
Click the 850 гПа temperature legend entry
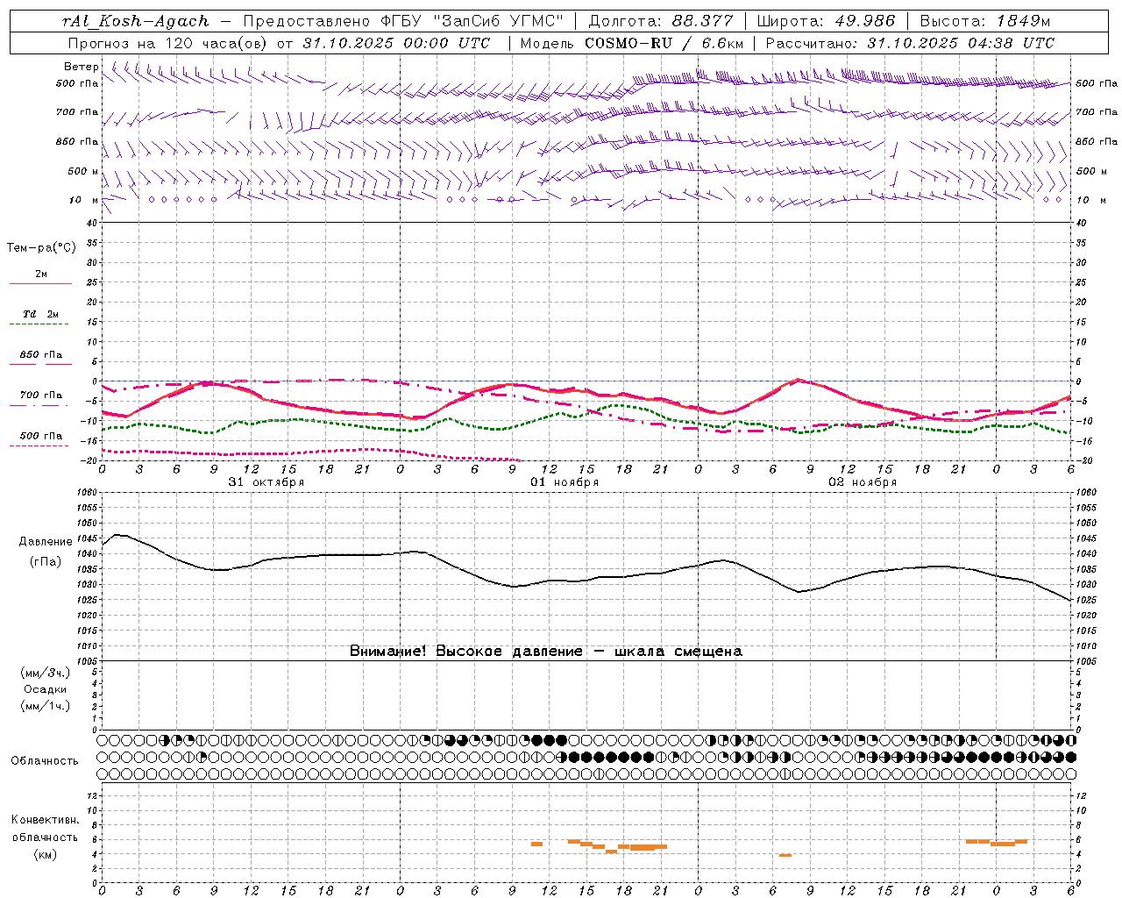tap(40, 355)
